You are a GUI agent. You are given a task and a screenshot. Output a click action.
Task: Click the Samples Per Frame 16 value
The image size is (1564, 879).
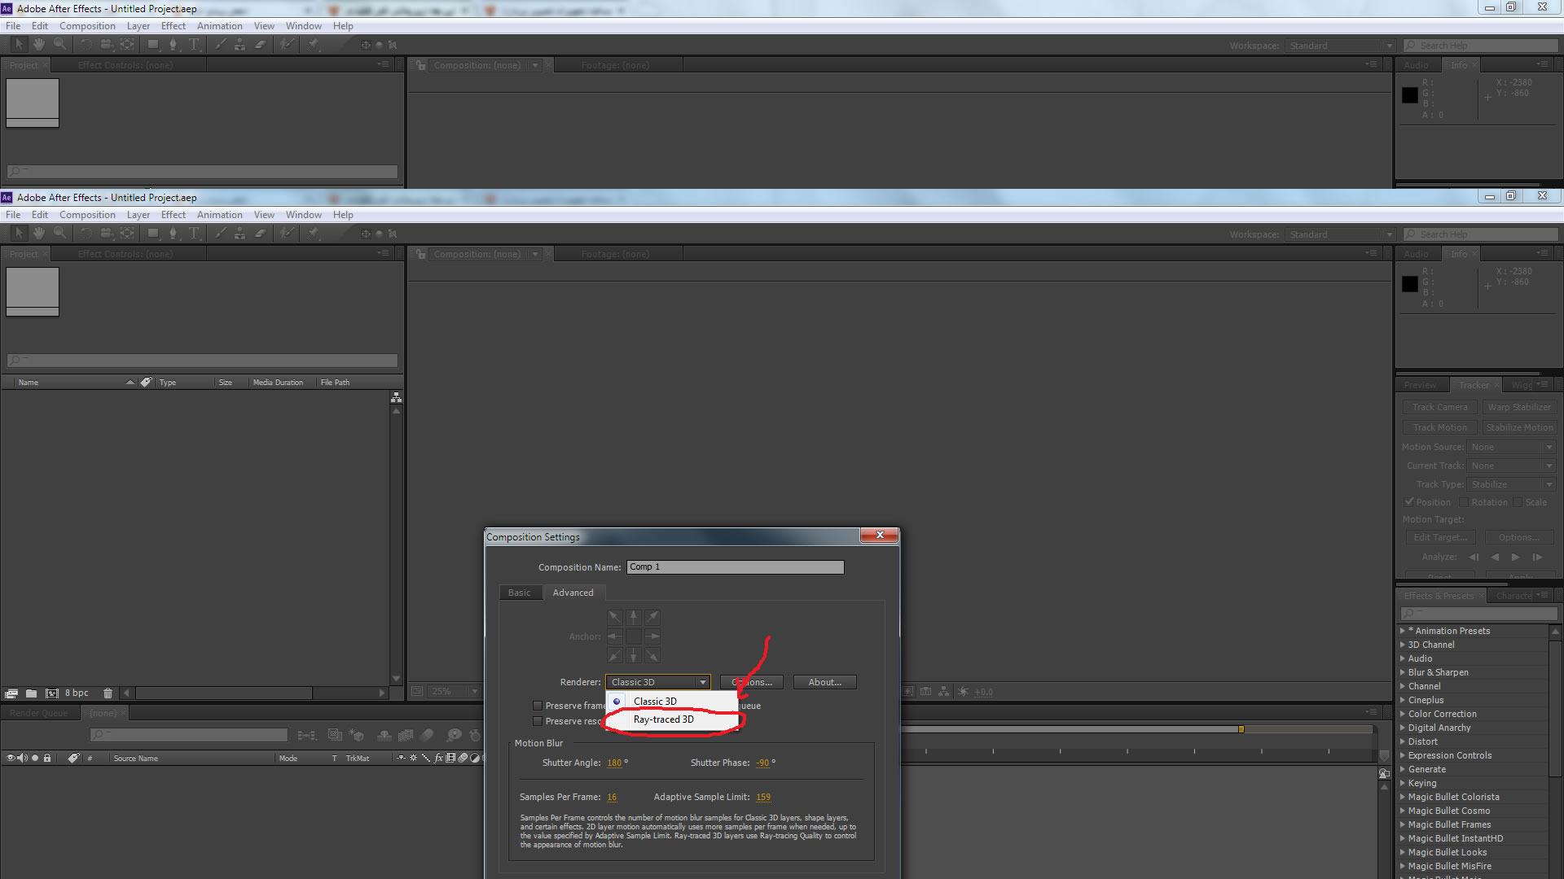point(612,797)
